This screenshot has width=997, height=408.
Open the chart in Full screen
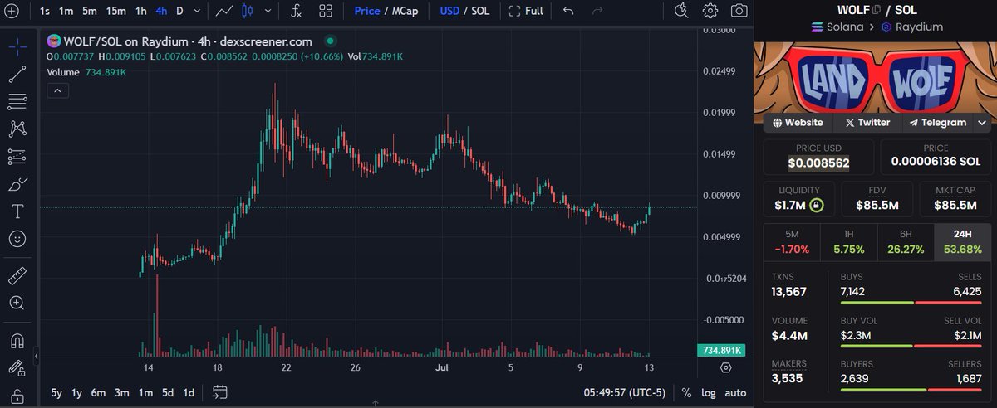point(526,11)
